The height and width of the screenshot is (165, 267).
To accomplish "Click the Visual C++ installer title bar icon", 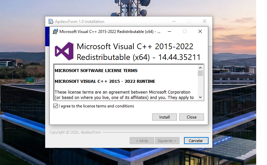I will pos(55,31).
